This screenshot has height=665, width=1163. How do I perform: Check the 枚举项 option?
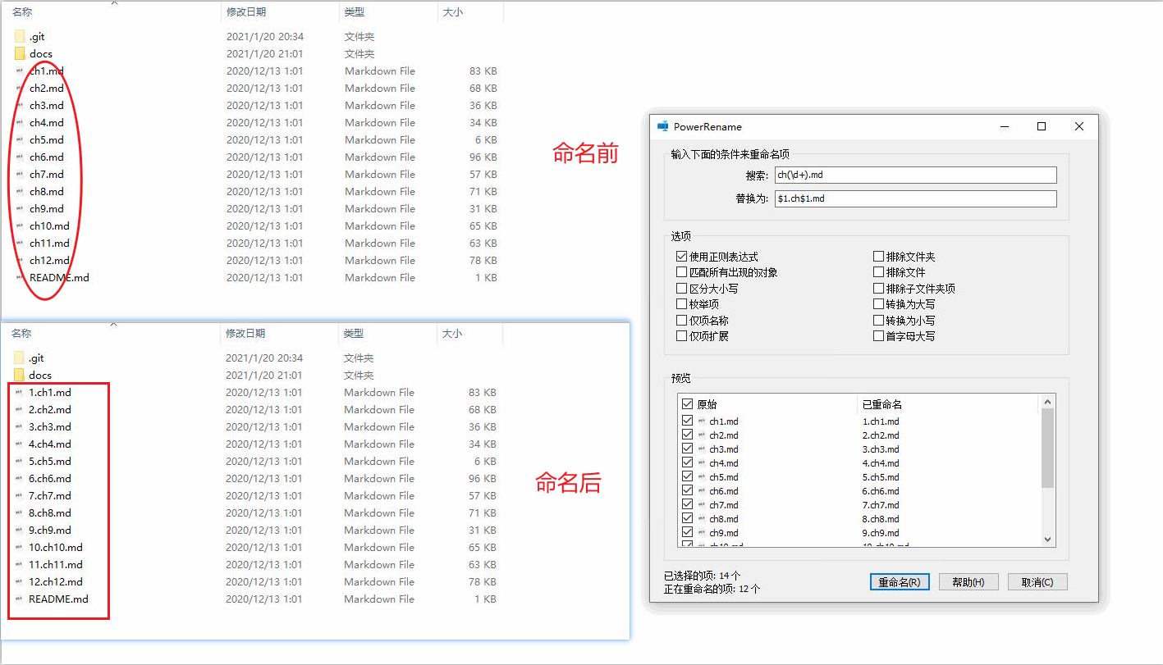pos(681,304)
